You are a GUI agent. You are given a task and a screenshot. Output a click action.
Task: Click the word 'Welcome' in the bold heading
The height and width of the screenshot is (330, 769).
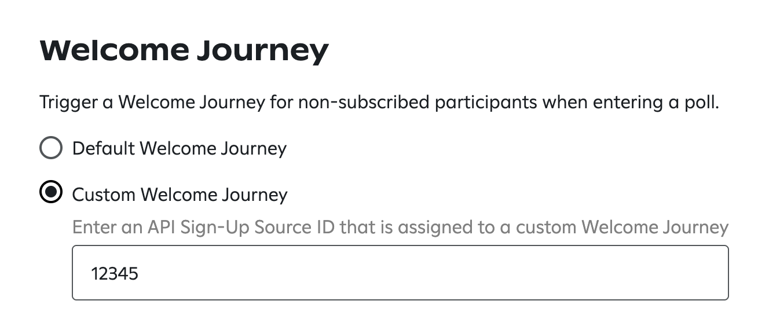tap(114, 51)
